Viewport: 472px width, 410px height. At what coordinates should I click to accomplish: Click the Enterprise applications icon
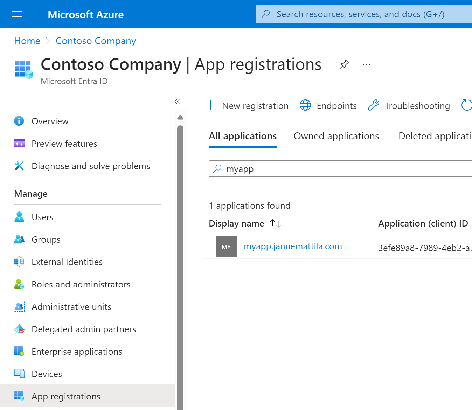pos(19,352)
